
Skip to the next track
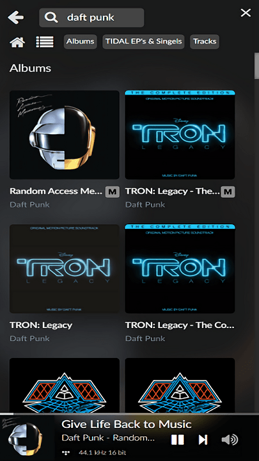pyautogui.click(x=203, y=440)
